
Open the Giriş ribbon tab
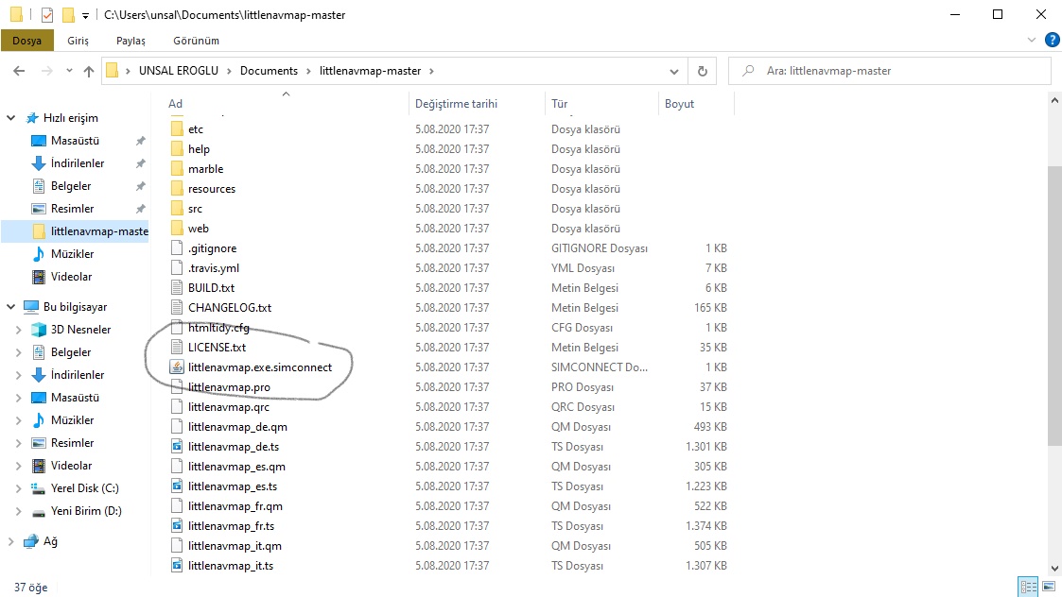(78, 41)
